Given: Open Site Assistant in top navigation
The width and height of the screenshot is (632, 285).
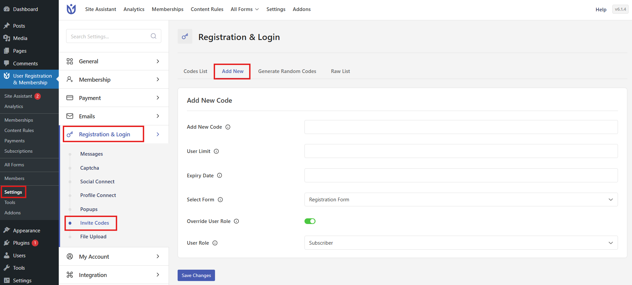Looking at the screenshot, I should click(100, 9).
